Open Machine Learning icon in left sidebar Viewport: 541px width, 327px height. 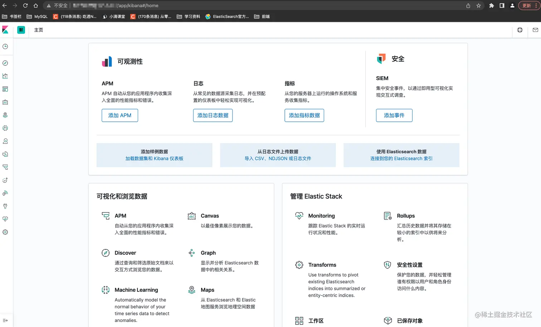coord(5,128)
